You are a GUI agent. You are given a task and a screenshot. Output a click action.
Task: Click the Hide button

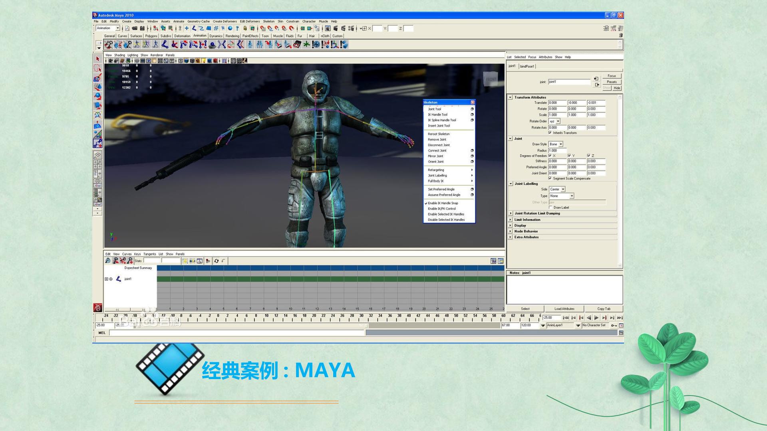[617, 88]
